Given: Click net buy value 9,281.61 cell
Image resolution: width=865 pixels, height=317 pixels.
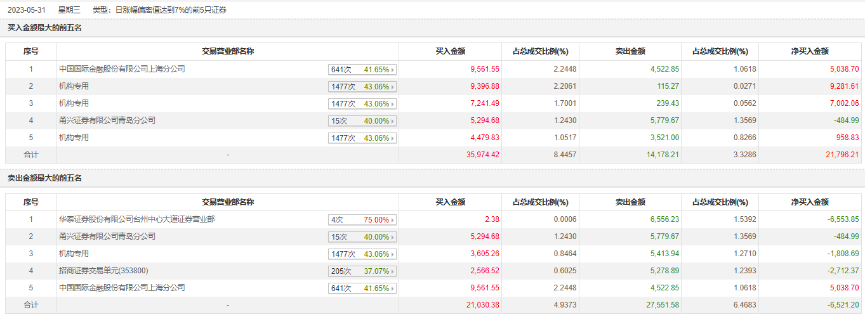Looking at the screenshot, I should click(843, 86).
